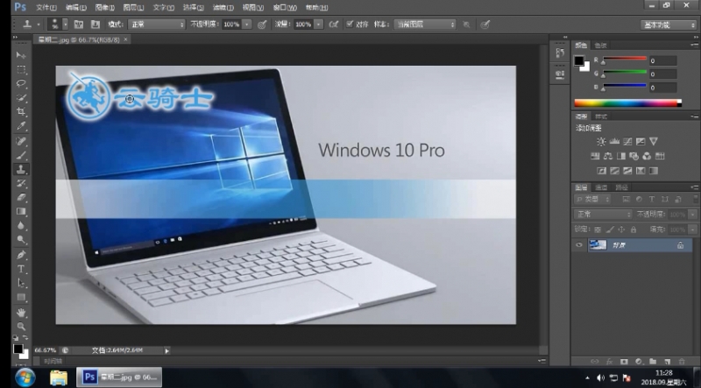Select the Eraser tool
Image resolution: width=701 pixels, height=388 pixels.
click(x=21, y=197)
